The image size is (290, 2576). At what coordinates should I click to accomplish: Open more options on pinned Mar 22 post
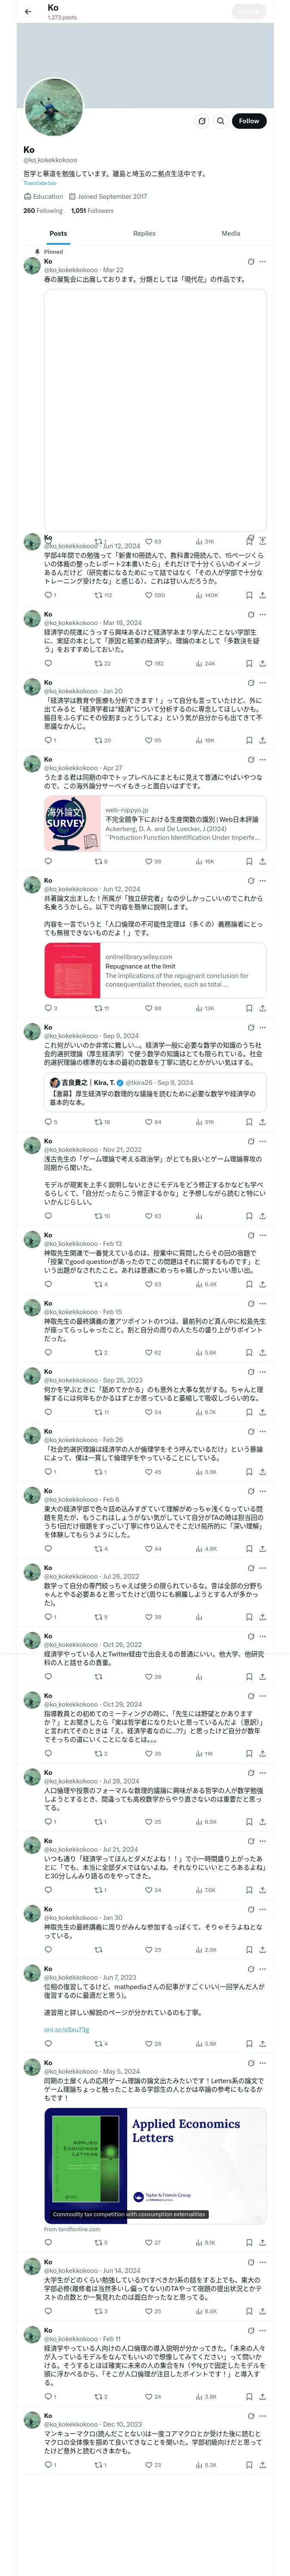click(x=263, y=262)
